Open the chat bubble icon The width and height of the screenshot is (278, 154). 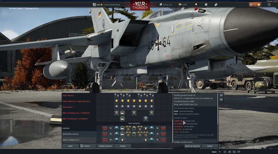pos(234,152)
